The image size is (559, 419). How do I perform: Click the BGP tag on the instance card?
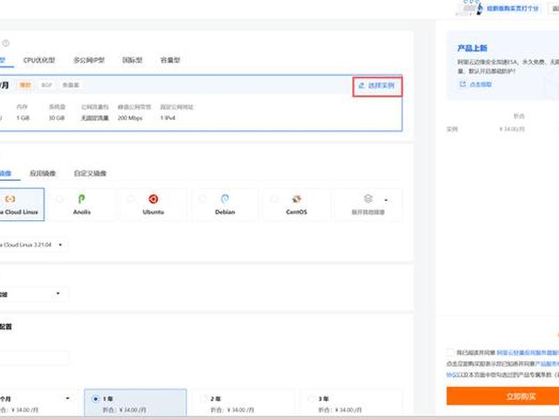click(47, 84)
